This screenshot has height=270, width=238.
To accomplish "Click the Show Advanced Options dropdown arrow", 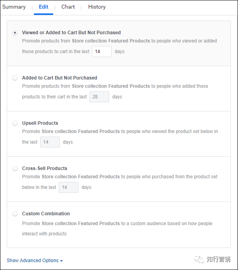I will (x=61, y=261).
